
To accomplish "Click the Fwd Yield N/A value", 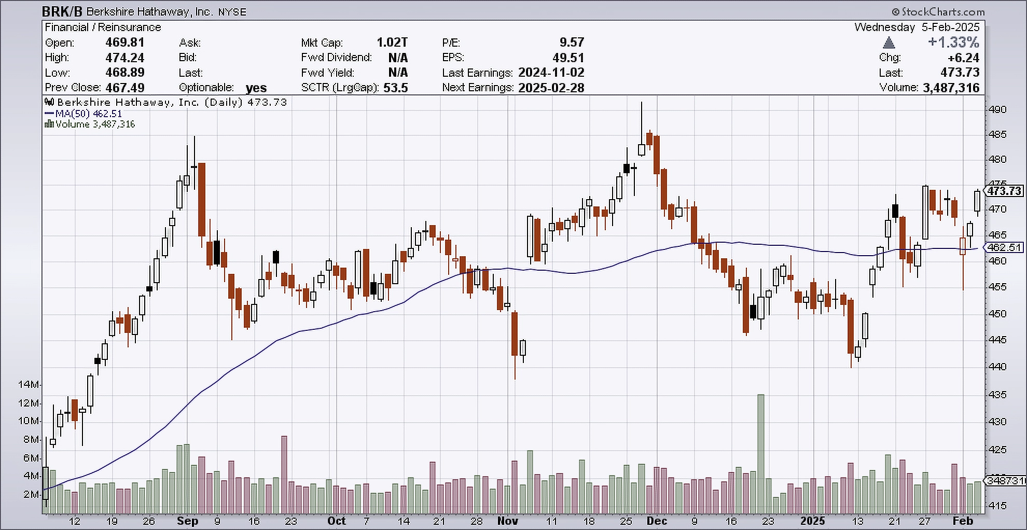I will click(x=398, y=73).
